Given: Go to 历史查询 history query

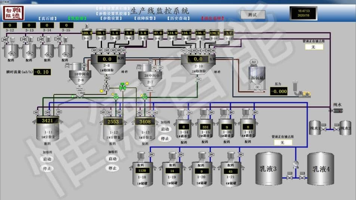Looking at the screenshot, I should (x=177, y=18).
